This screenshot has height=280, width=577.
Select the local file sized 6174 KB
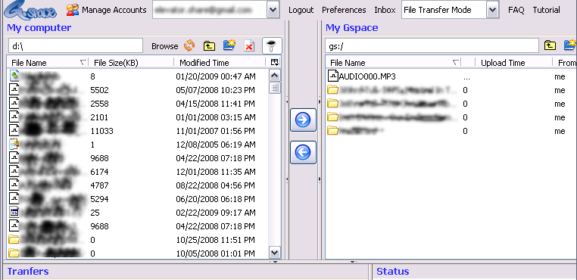point(138,172)
